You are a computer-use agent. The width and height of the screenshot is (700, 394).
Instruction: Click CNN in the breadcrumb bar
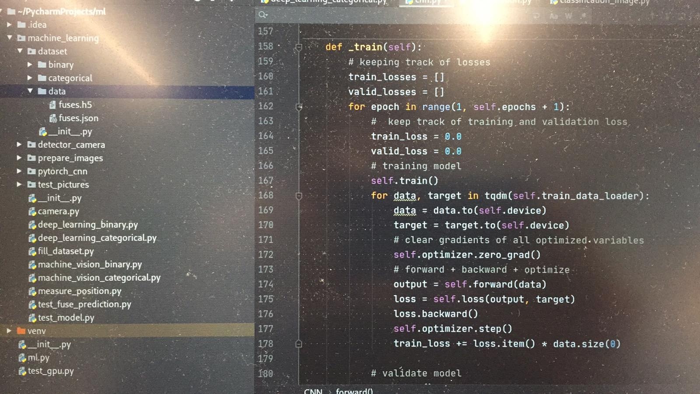[x=313, y=391]
